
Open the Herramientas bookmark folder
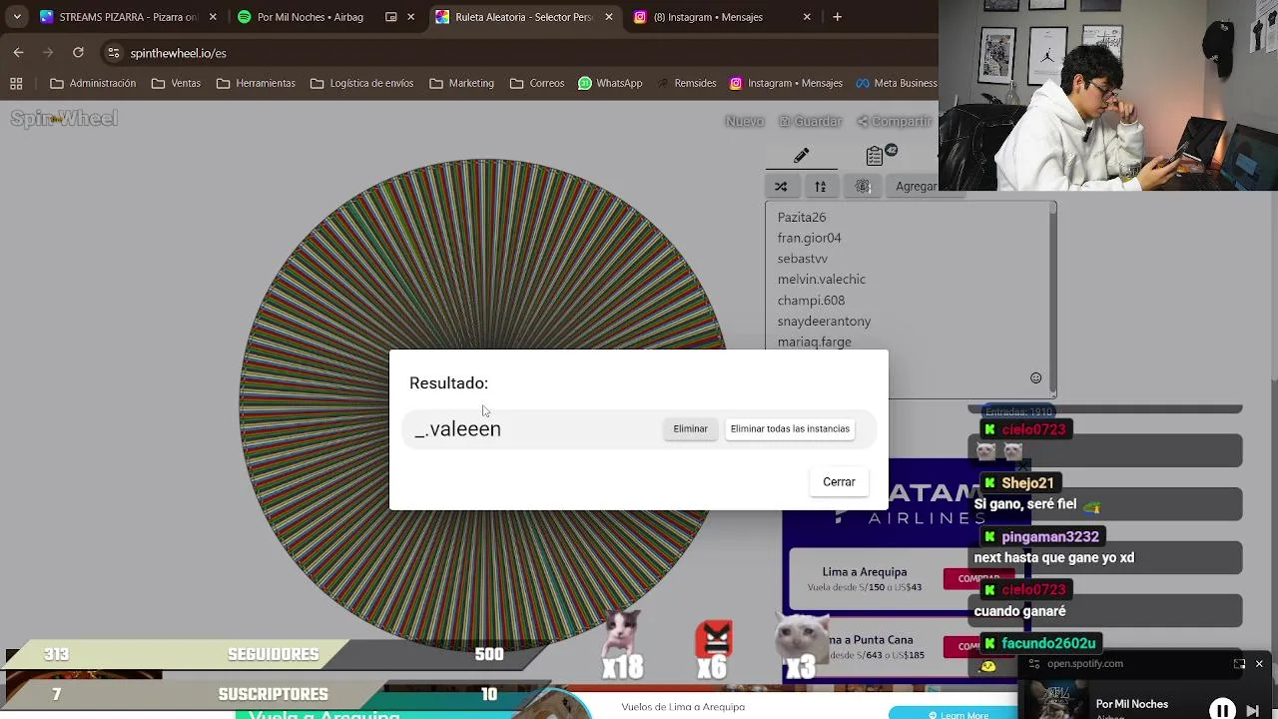pyautogui.click(x=256, y=83)
